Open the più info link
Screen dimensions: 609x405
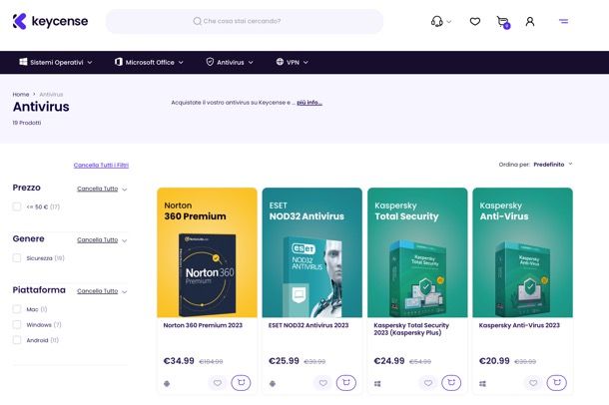[x=309, y=103]
